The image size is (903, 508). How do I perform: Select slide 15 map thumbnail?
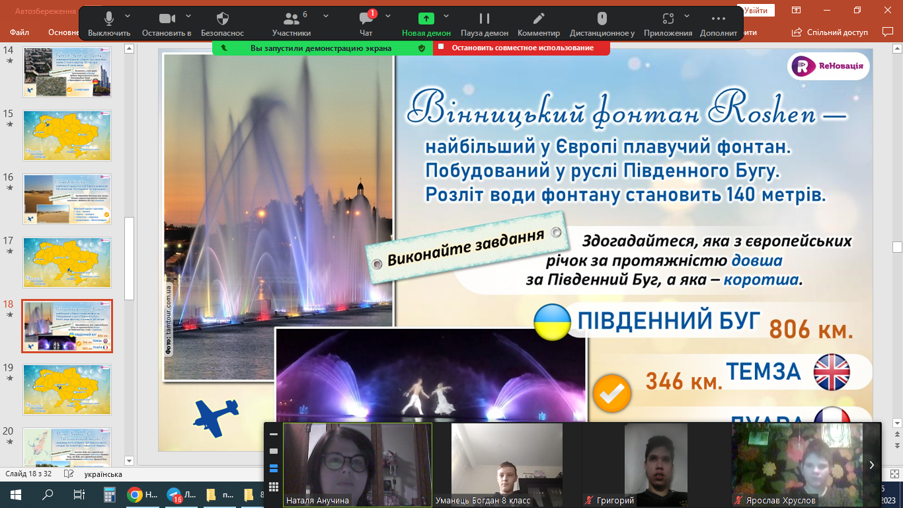(x=67, y=135)
